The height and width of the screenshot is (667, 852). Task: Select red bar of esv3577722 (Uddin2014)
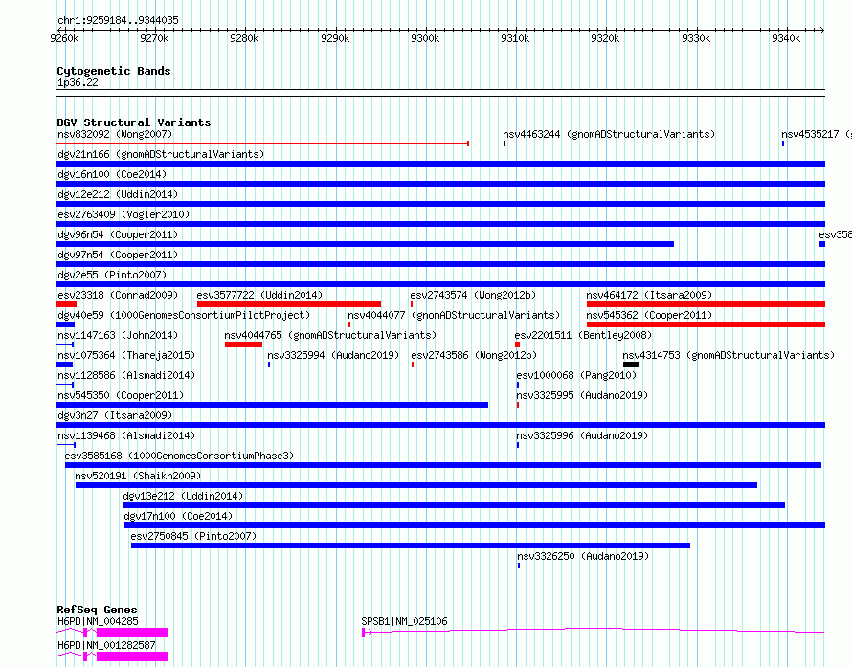pyautogui.click(x=289, y=304)
